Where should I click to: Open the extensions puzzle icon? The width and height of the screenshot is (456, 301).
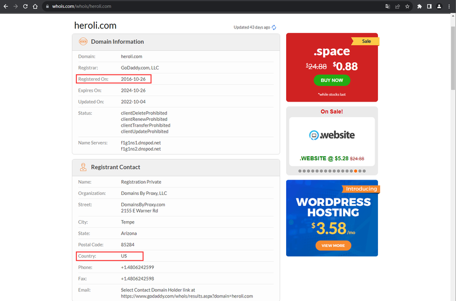coord(420,6)
